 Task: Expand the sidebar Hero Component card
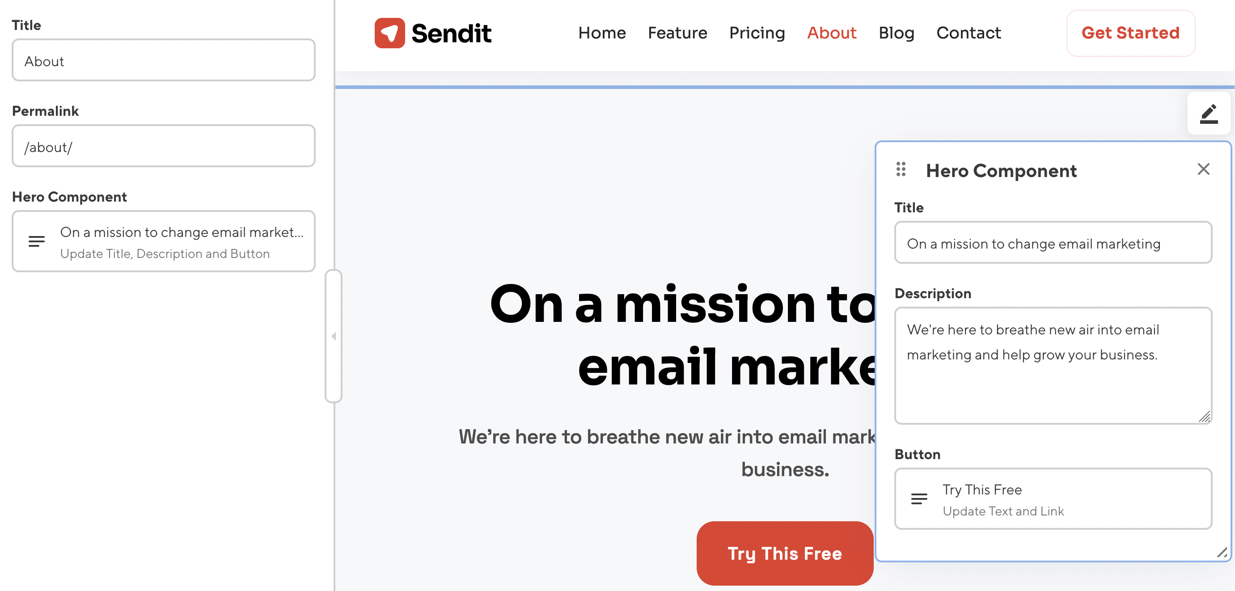pos(181,241)
